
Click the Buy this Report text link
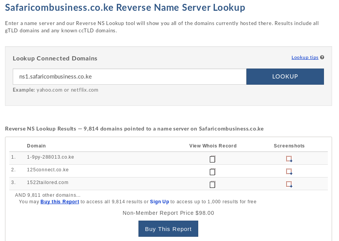pos(60,202)
